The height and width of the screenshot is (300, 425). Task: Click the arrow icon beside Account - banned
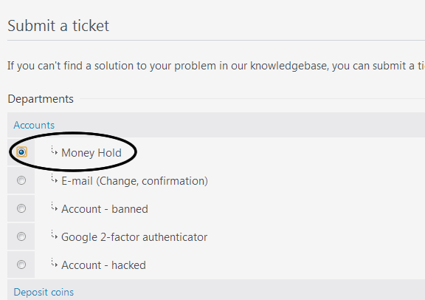(54, 207)
